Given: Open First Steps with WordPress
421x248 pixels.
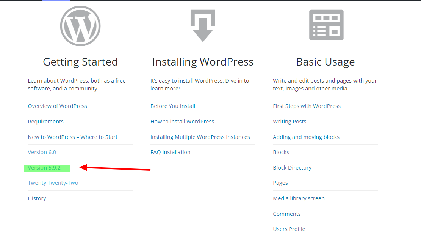Looking at the screenshot, I should 307,106.
